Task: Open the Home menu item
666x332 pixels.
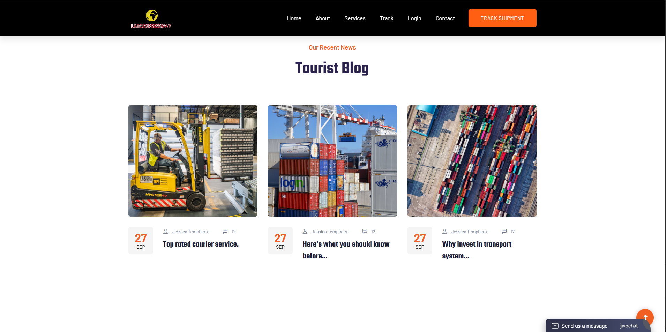Action: click(294, 18)
